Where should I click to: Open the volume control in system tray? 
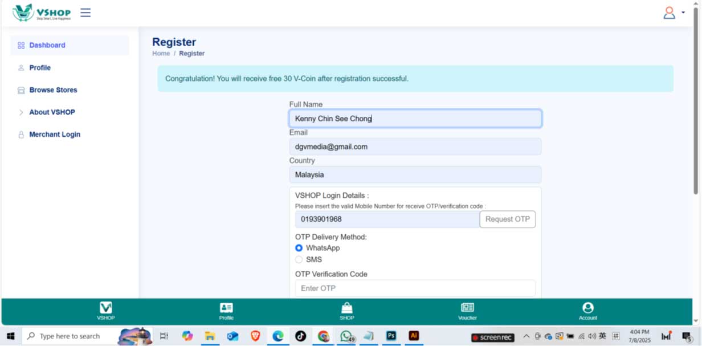pos(592,336)
